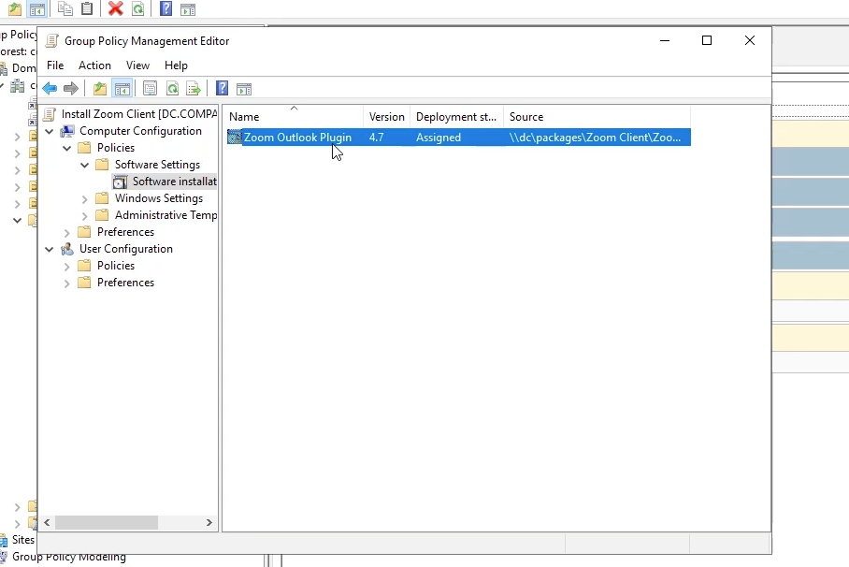Select the Software installation tree item
849x567 pixels.
(174, 182)
